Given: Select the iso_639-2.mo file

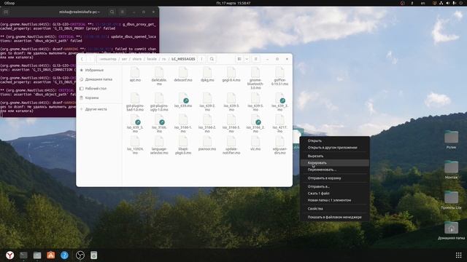Looking at the screenshot, I should [x=207, y=102].
